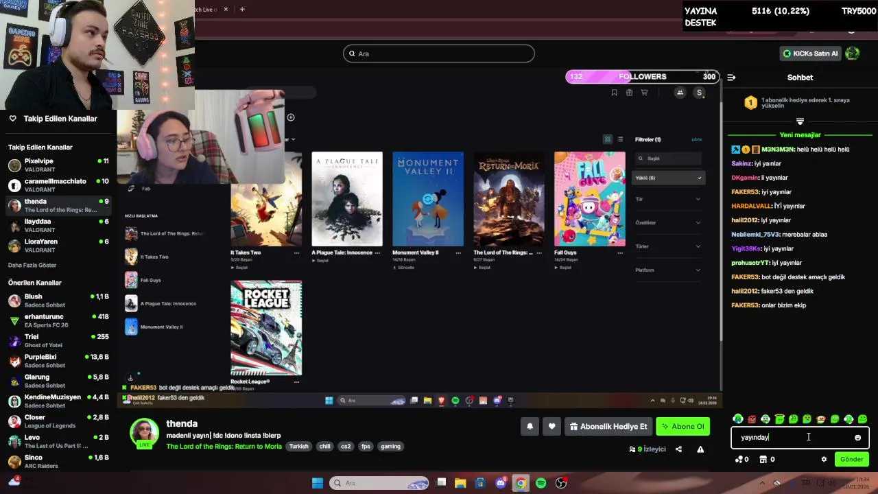Open the three-dot menu for Rocket League
The width and height of the screenshot is (878, 494).
296,381
